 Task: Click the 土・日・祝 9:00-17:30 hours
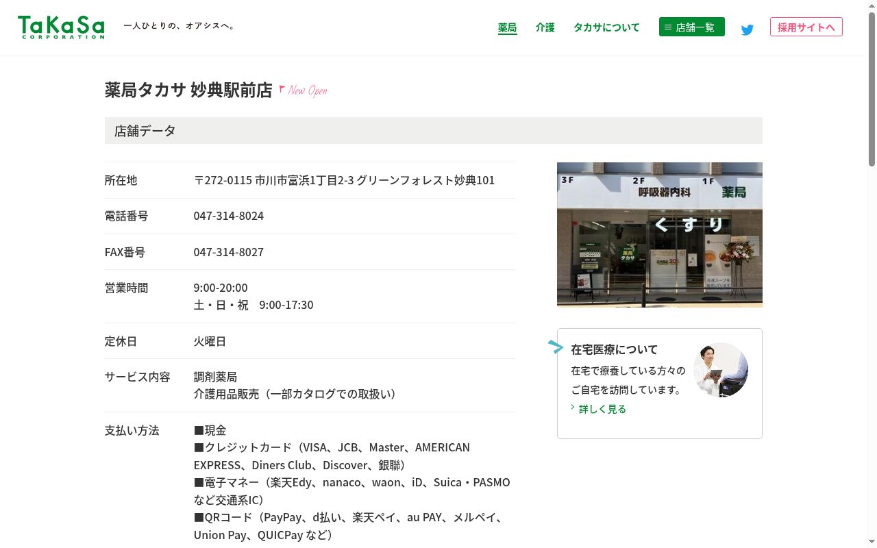point(254,305)
